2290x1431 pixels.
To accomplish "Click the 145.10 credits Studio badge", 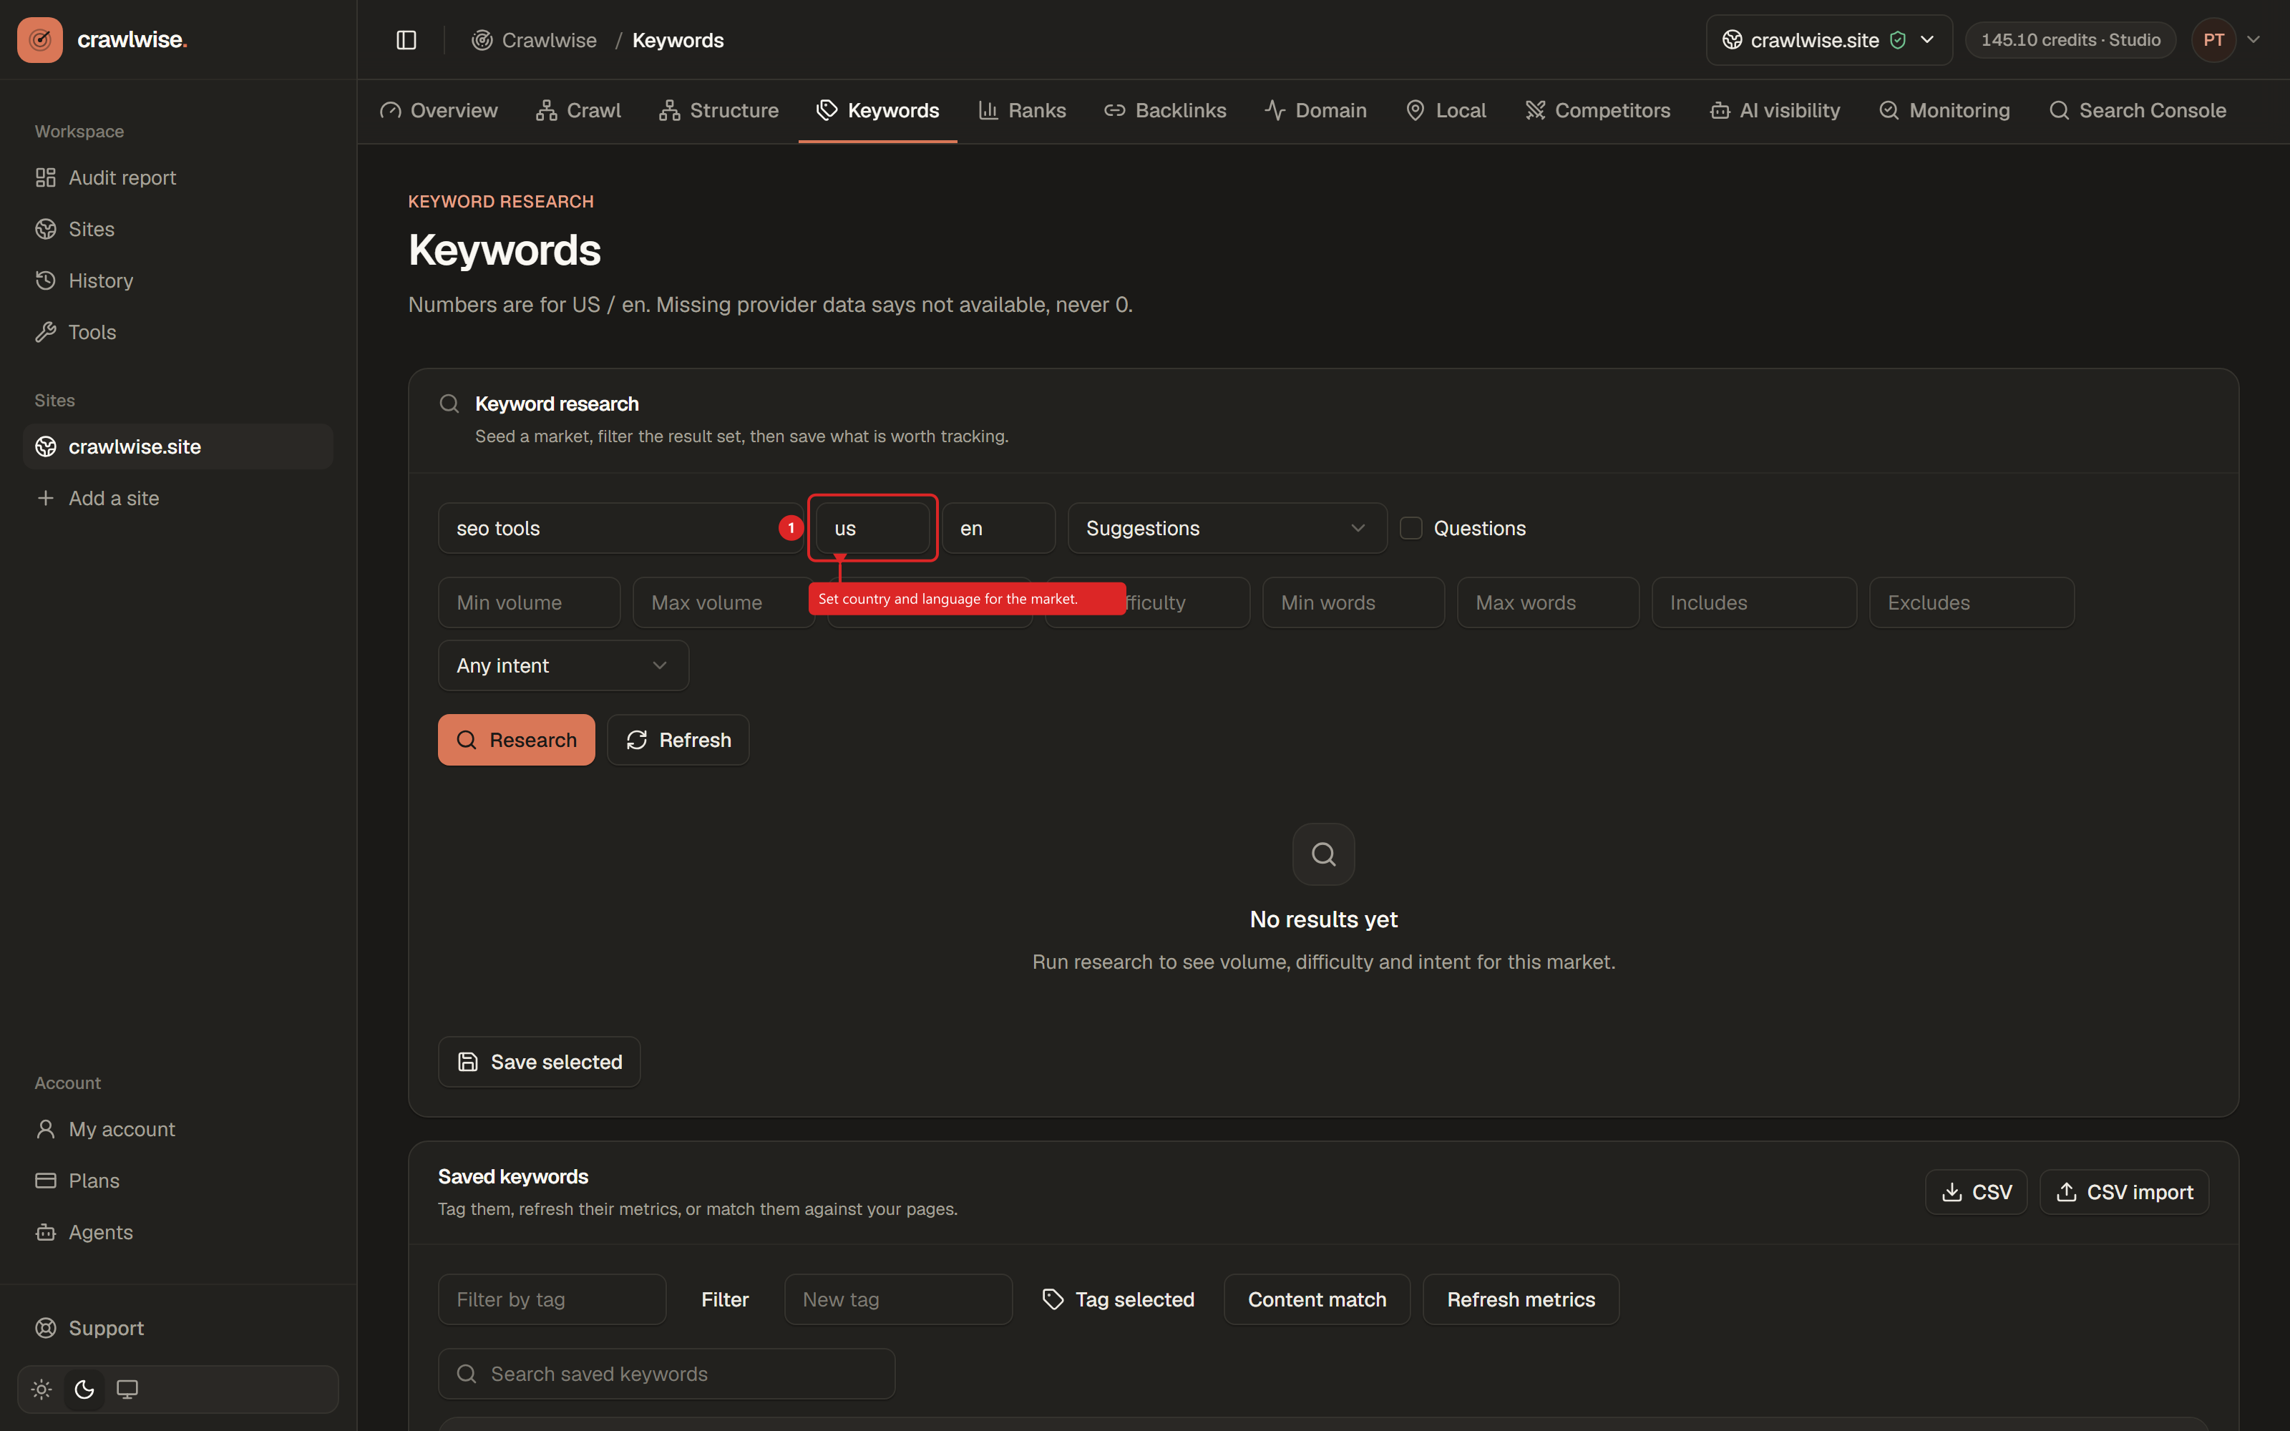I will pos(2070,40).
